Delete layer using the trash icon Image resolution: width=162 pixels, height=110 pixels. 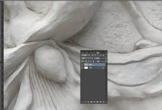click(103, 102)
